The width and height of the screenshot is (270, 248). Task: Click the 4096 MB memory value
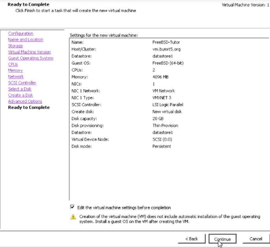[160, 77]
